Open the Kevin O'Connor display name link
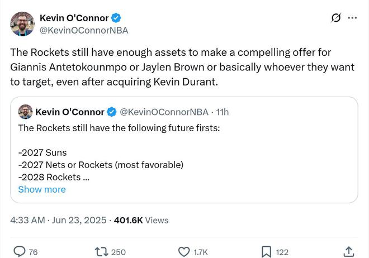369x258 pixels. (74, 18)
